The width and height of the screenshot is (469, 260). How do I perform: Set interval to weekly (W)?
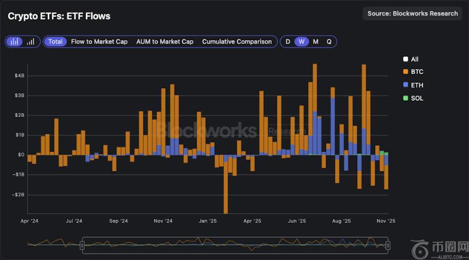[x=301, y=41]
